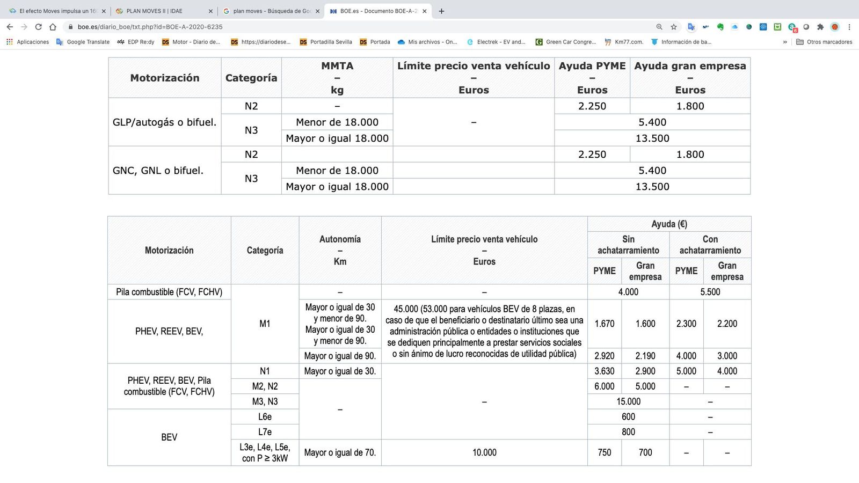Click the Aplicaciones grid icon

pyautogui.click(x=9, y=42)
